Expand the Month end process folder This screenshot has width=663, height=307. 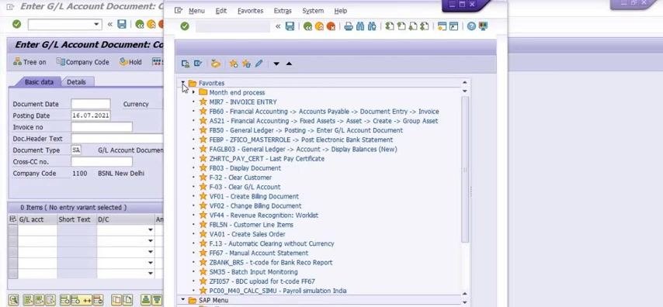click(x=193, y=92)
